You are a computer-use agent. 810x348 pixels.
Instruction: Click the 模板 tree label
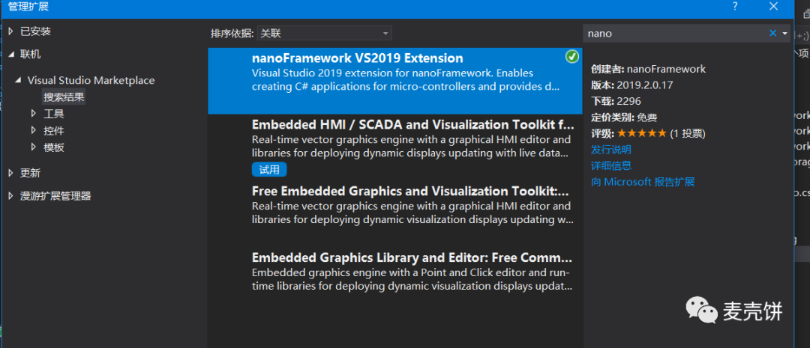tap(54, 147)
